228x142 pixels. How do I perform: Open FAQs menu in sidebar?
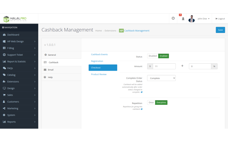pyautogui.click(x=19, y=68)
